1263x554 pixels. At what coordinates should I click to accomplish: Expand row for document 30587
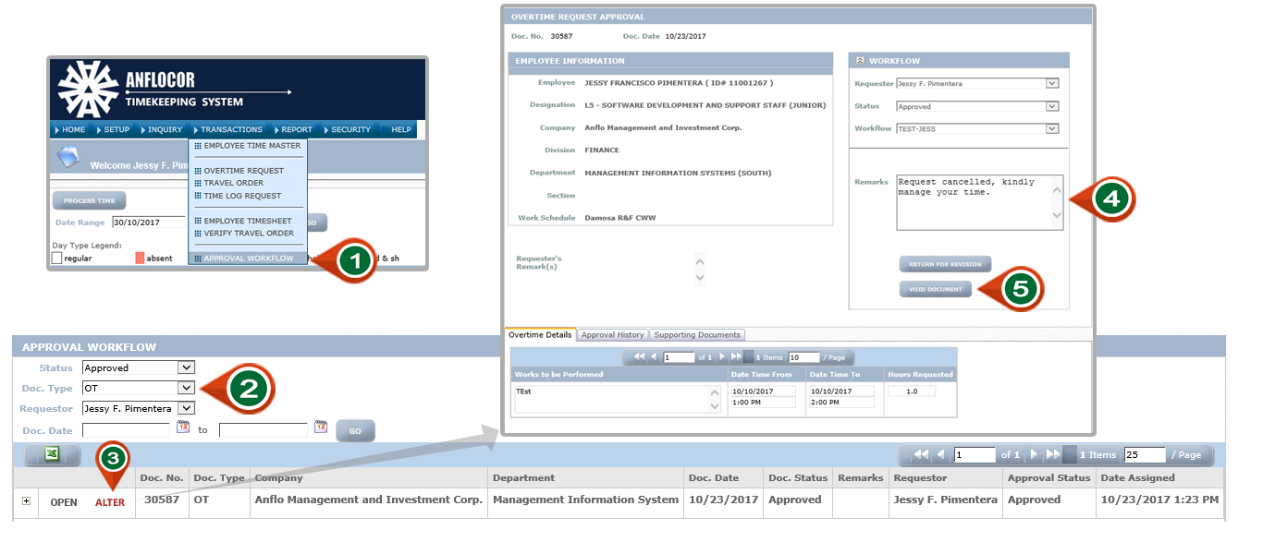[26, 500]
